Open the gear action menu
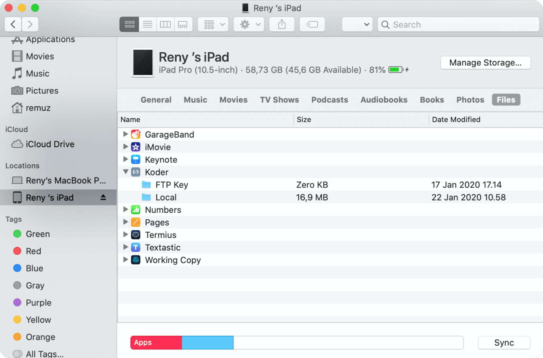543x358 pixels. (x=249, y=24)
